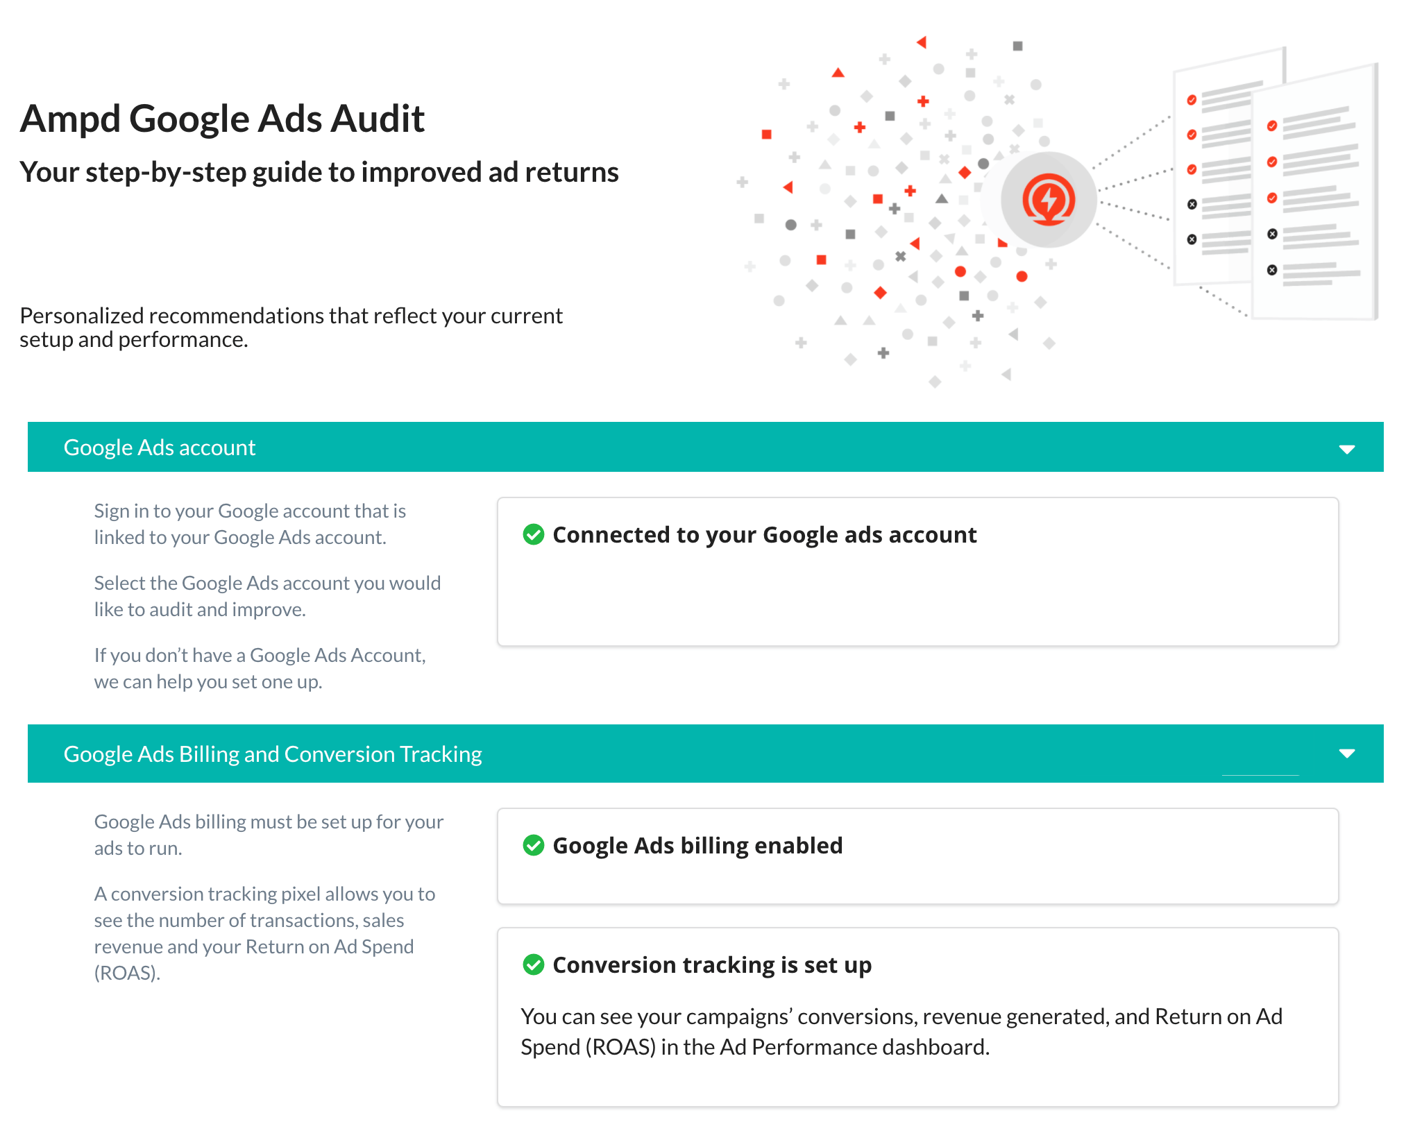Click the Ampd lightning bolt logo

[1048, 200]
